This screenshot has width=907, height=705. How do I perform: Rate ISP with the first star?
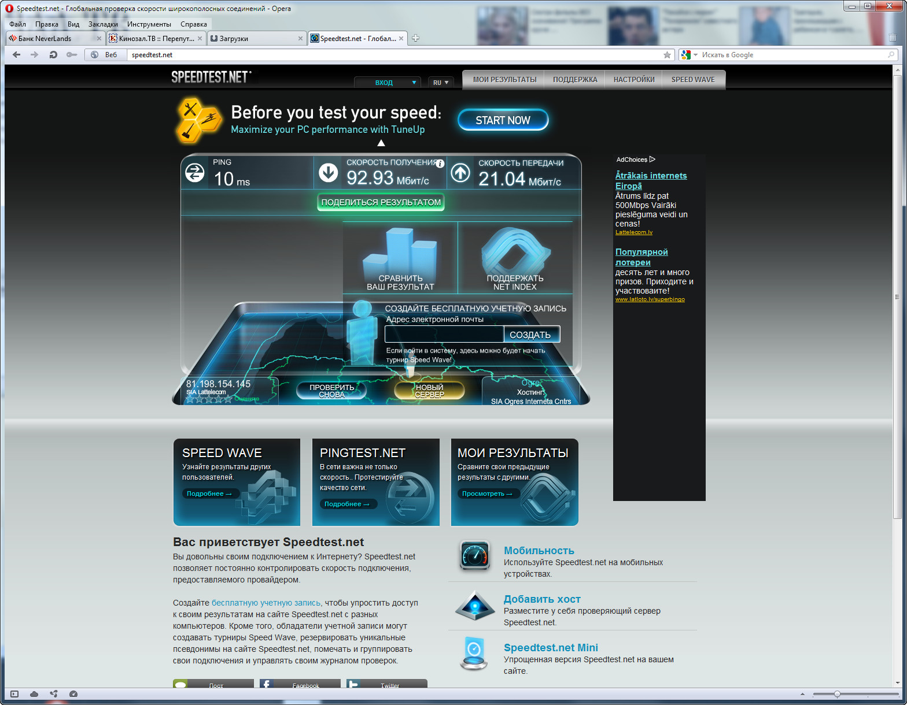point(190,399)
